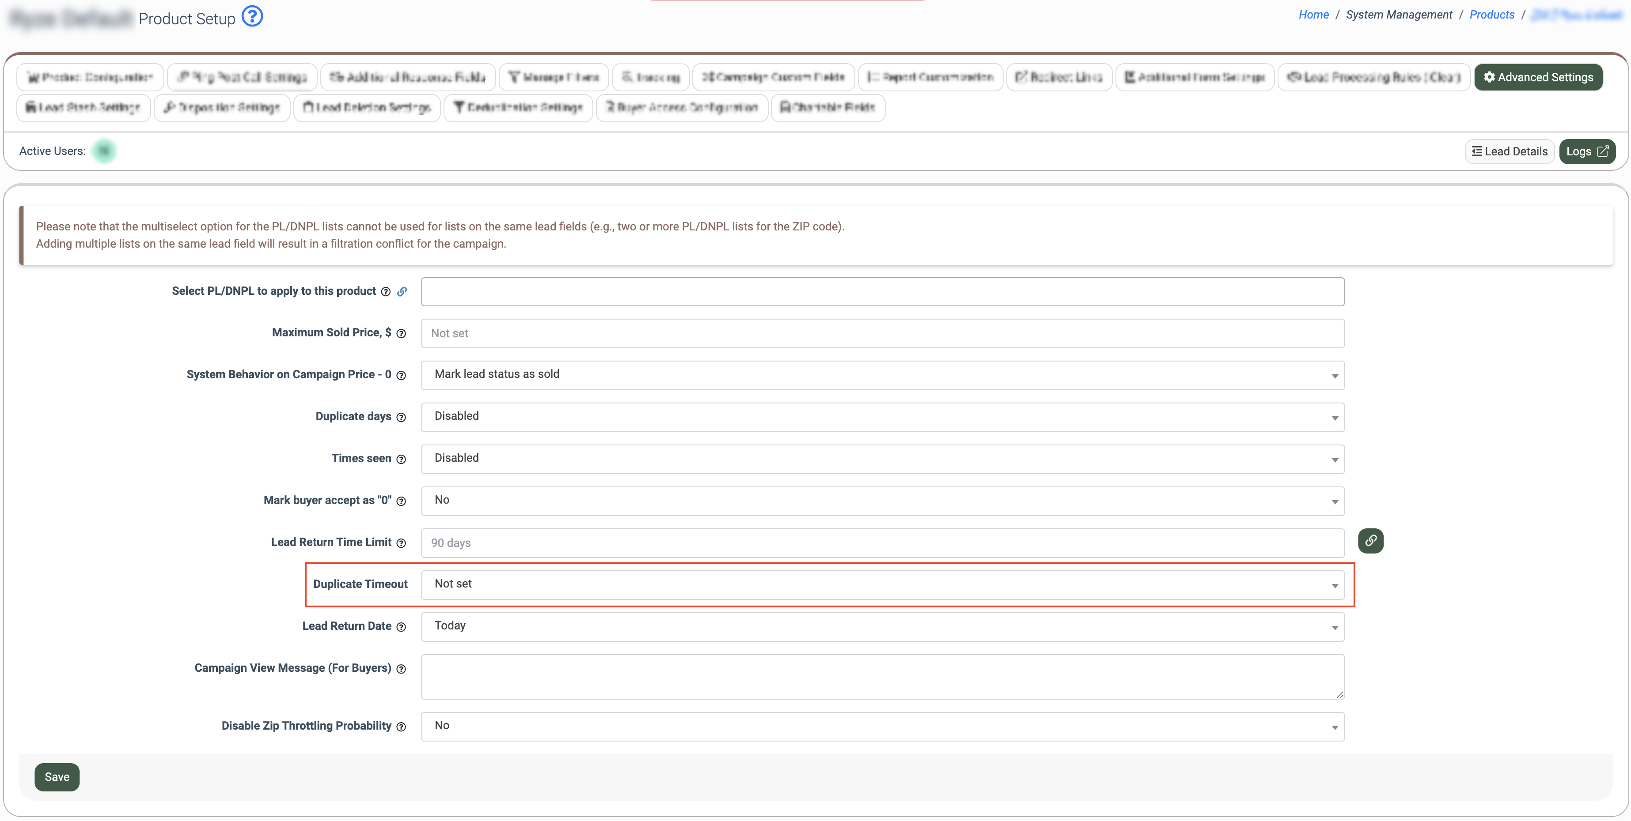
Task: Click help icon next to Duplicate days
Action: [x=401, y=418]
